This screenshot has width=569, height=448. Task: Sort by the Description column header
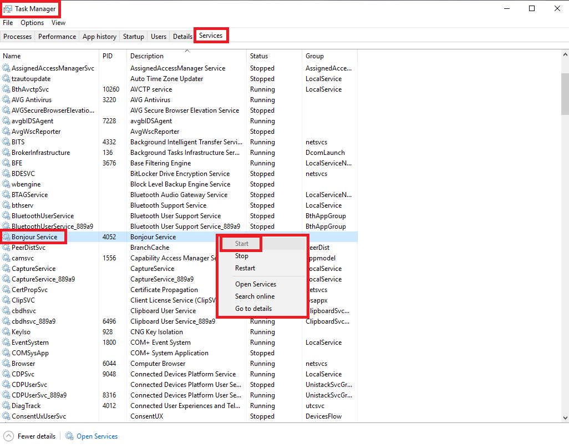pos(186,56)
